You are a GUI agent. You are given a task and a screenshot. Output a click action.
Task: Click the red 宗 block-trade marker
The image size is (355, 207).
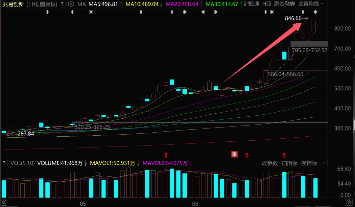[x=234, y=154]
